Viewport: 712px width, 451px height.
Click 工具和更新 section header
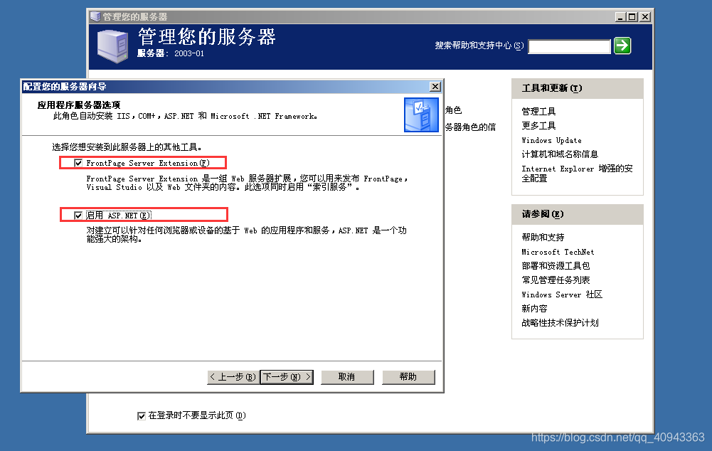coord(577,88)
